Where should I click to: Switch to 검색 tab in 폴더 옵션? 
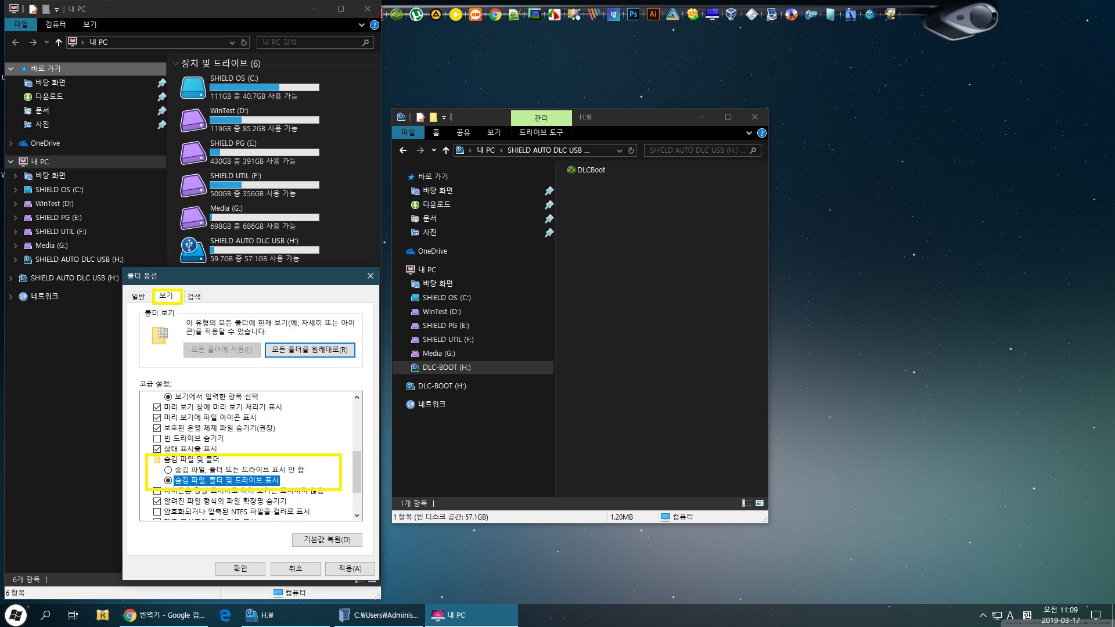(194, 297)
